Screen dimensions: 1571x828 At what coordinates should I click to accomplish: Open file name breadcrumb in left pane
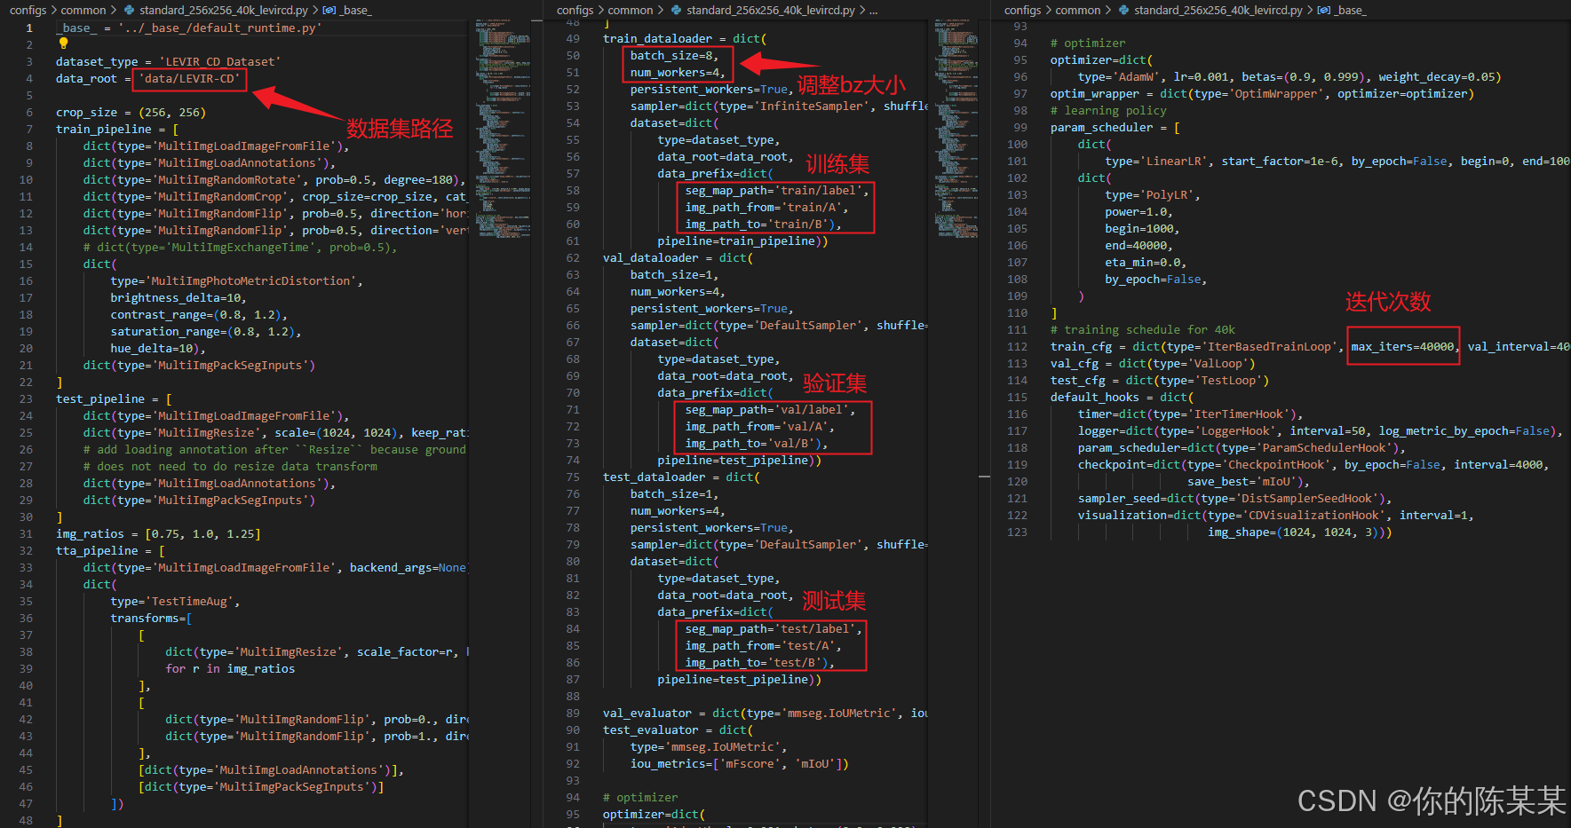[224, 11]
